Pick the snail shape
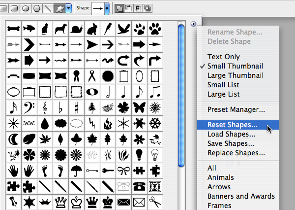This screenshot has height=210, width=295. (76, 29)
